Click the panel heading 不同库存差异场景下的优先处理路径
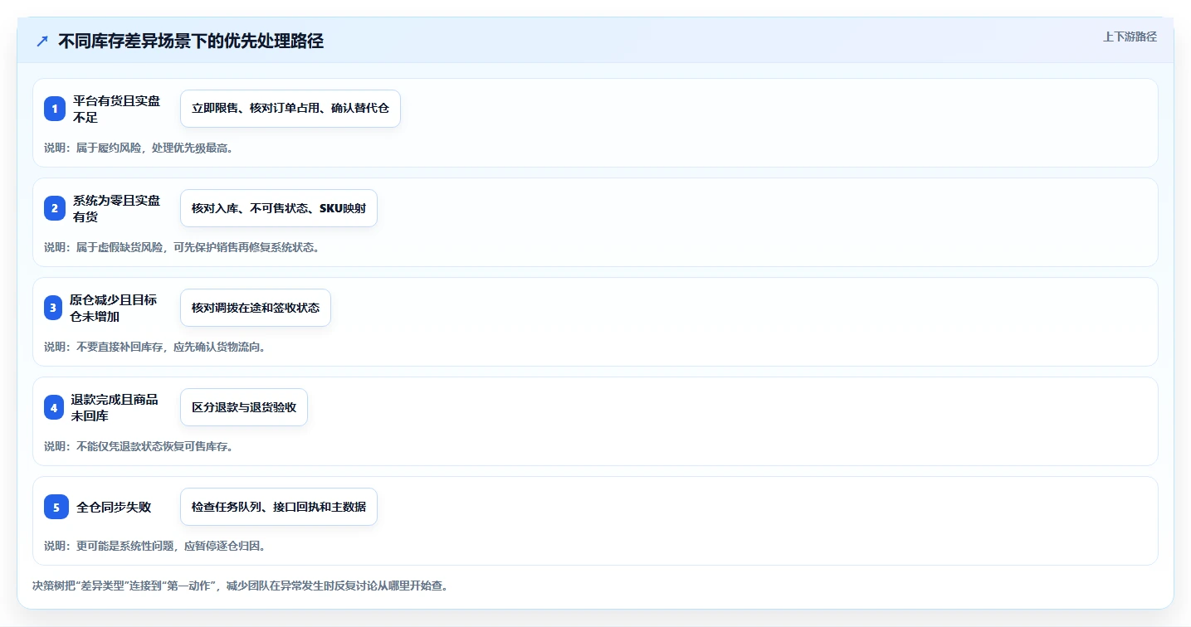The height and width of the screenshot is (627, 1191). 191,41
